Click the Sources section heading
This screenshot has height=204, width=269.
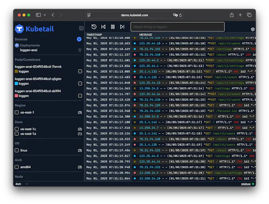(21, 39)
